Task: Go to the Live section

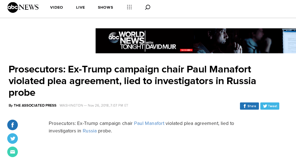Action: [80, 7]
